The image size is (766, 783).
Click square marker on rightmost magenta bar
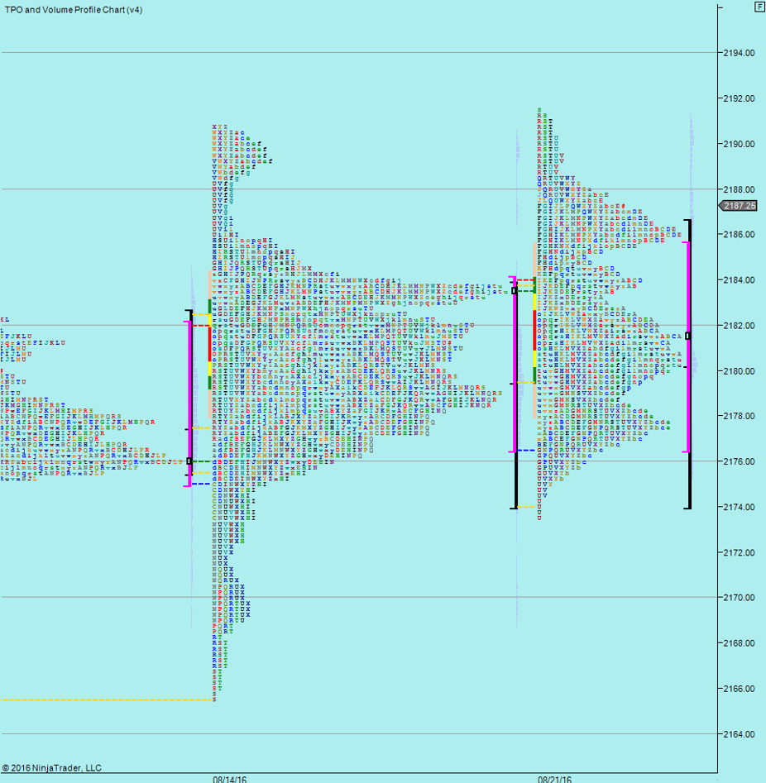pos(687,336)
